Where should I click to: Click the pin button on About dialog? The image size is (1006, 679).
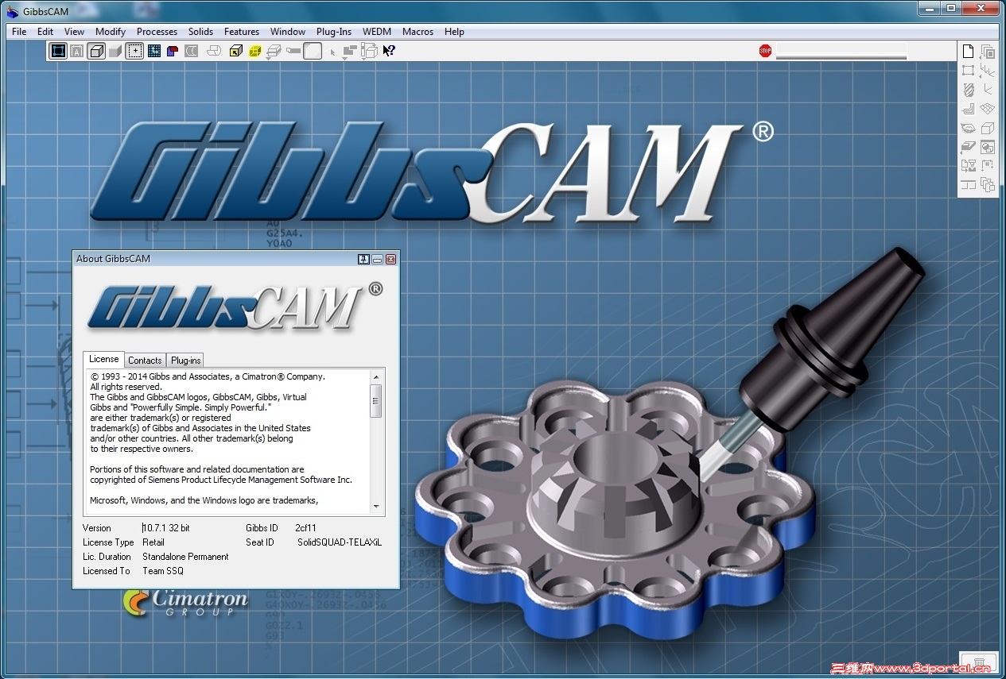tap(363, 259)
